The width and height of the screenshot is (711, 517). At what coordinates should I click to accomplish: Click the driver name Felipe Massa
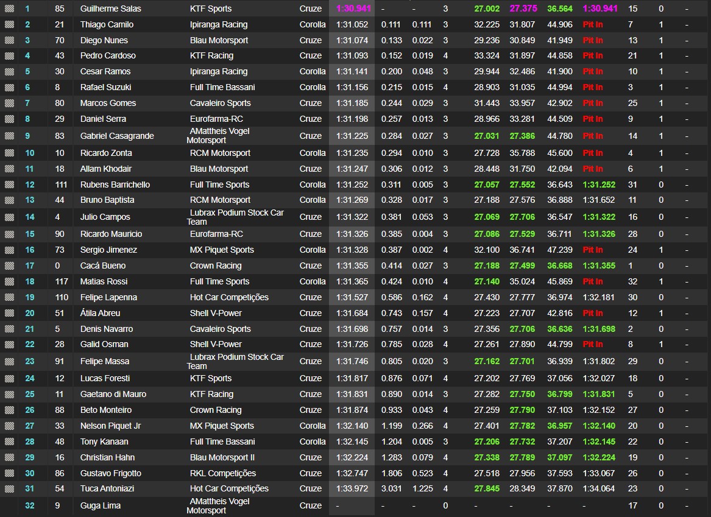tap(105, 362)
